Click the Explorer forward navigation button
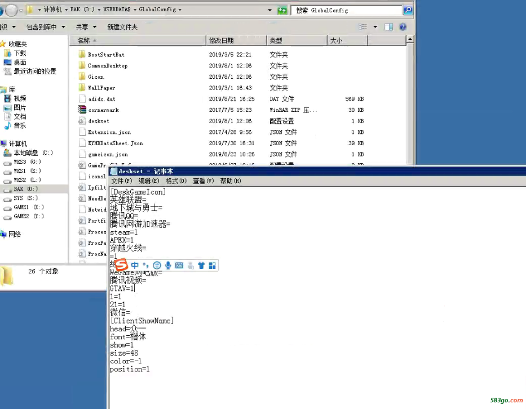 pos(12,10)
